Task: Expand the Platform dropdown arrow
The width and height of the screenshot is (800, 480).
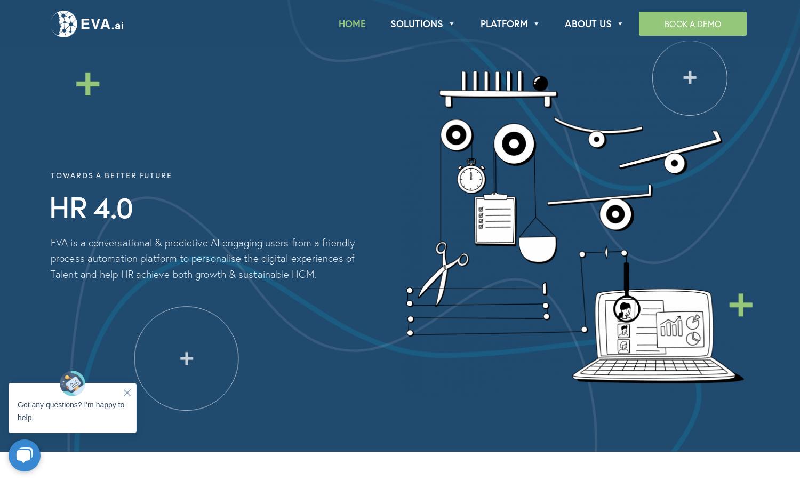Action: [537, 24]
